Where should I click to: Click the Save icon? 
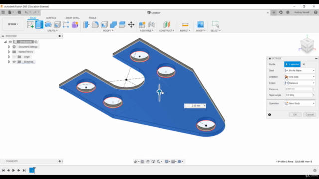pos(19,12)
